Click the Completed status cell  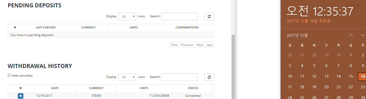click(193, 96)
